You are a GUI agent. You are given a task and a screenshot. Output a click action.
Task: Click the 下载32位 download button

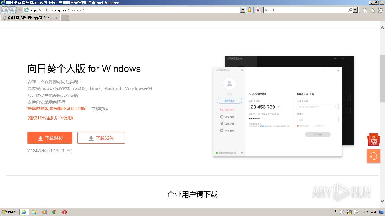pyautogui.click(x=101, y=138)
